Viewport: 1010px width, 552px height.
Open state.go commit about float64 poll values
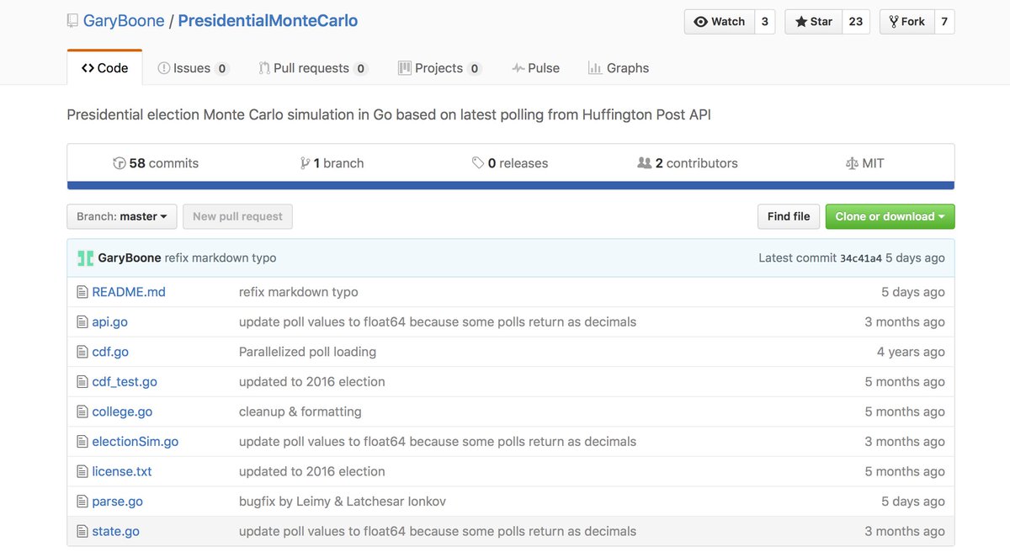[438, 531]
